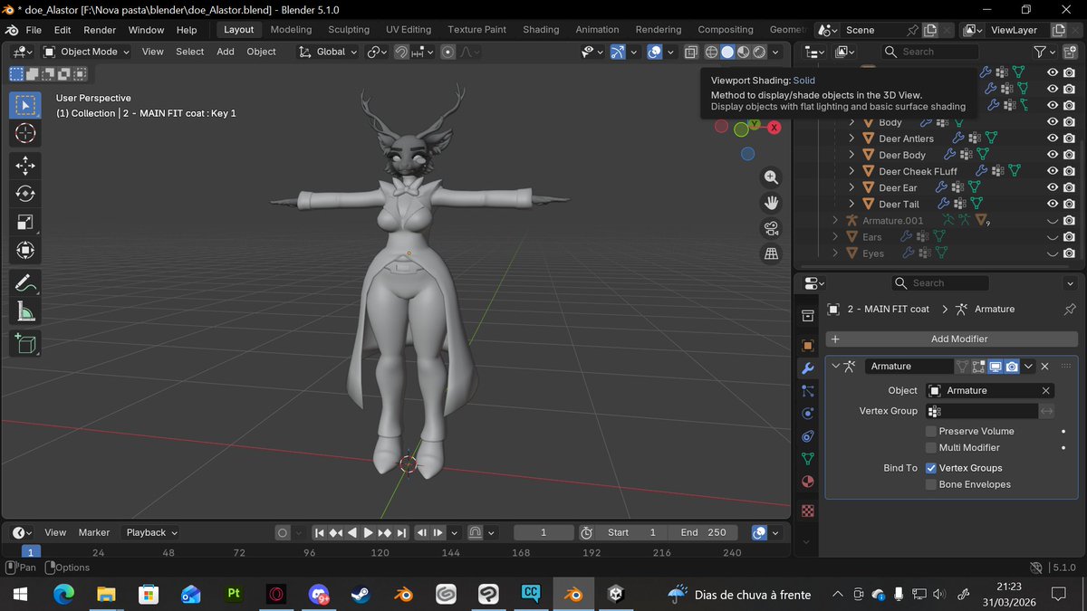Toggle viewport gizmos button

pos(618,52)
